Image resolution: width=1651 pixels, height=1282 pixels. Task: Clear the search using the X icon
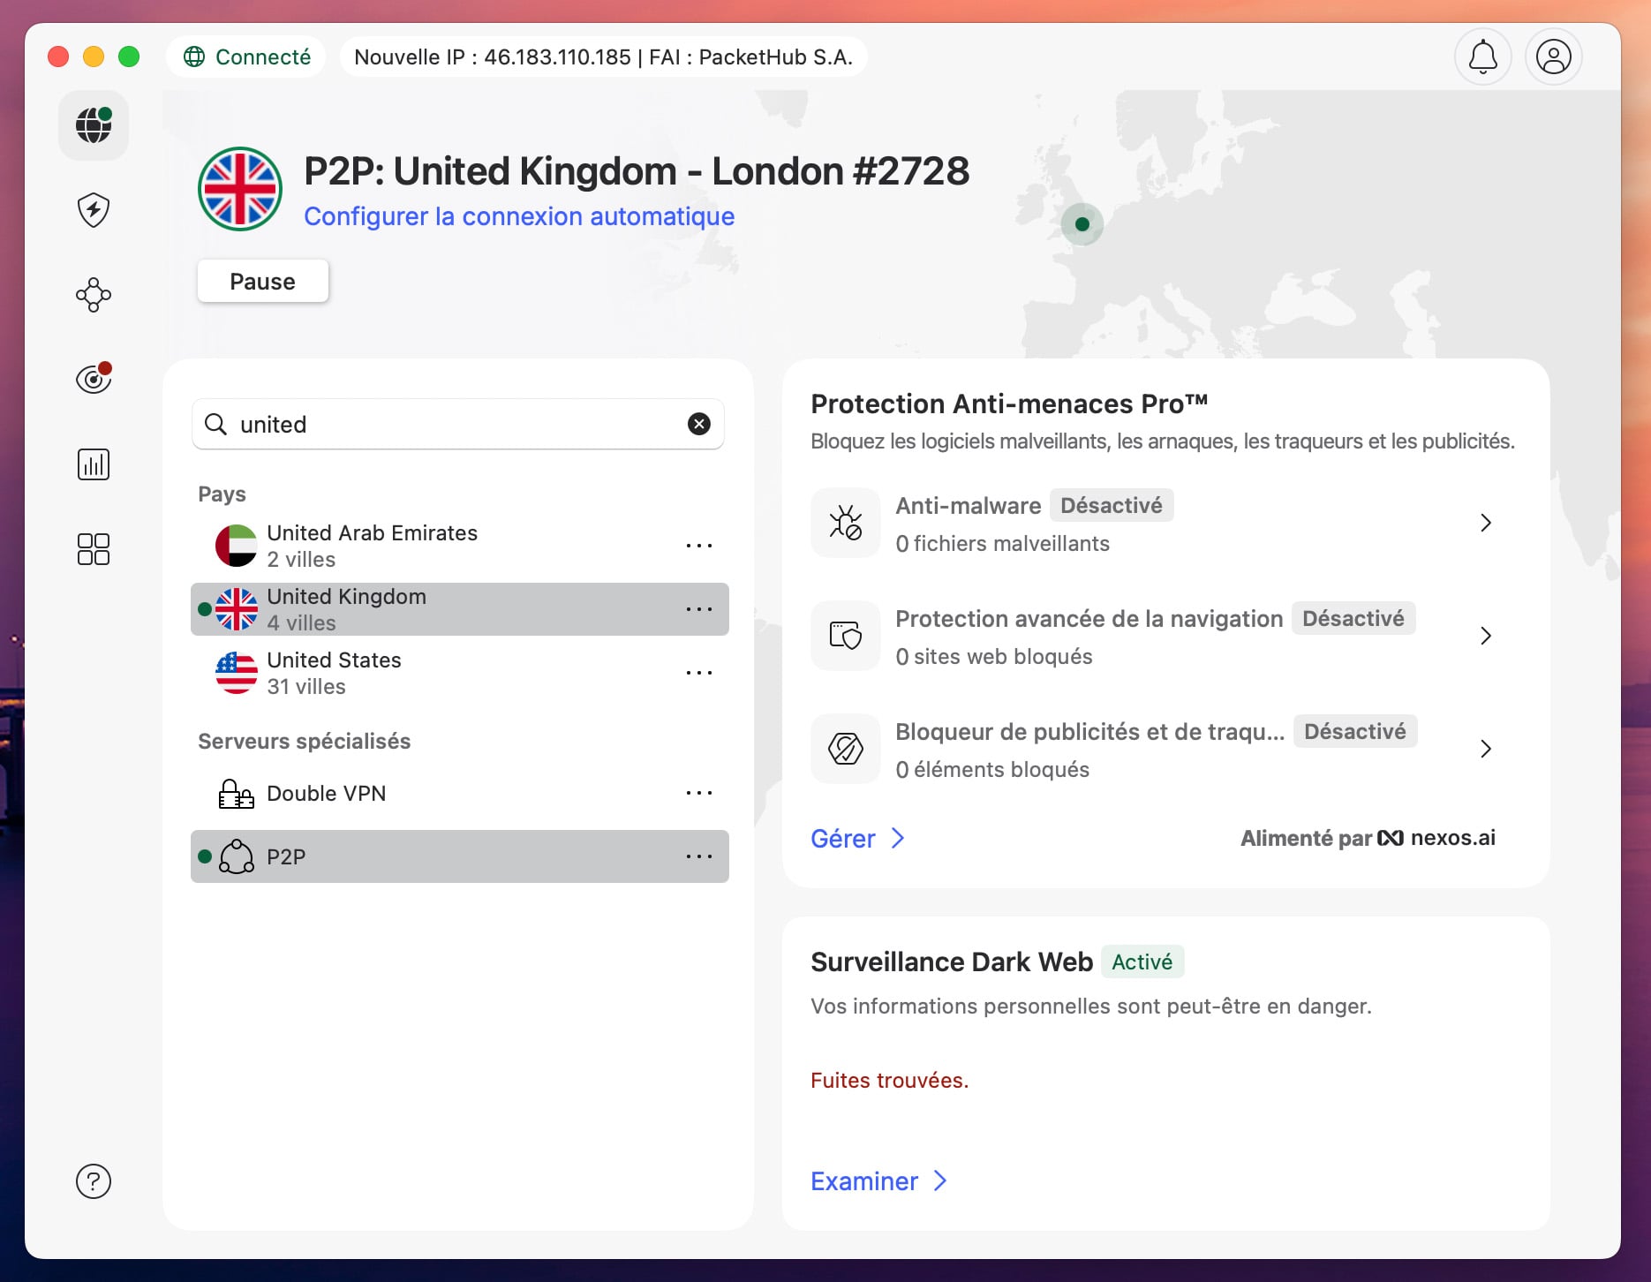click(x=698, y=424)
